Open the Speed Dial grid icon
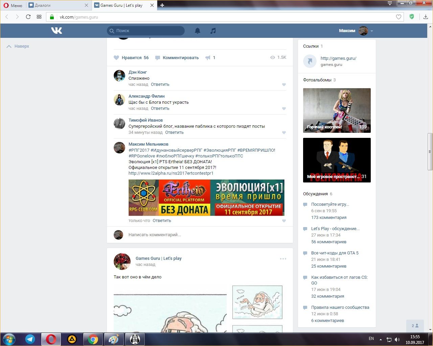Image resolution: width=433 pixels, height=346 pixels. point(39,17)
